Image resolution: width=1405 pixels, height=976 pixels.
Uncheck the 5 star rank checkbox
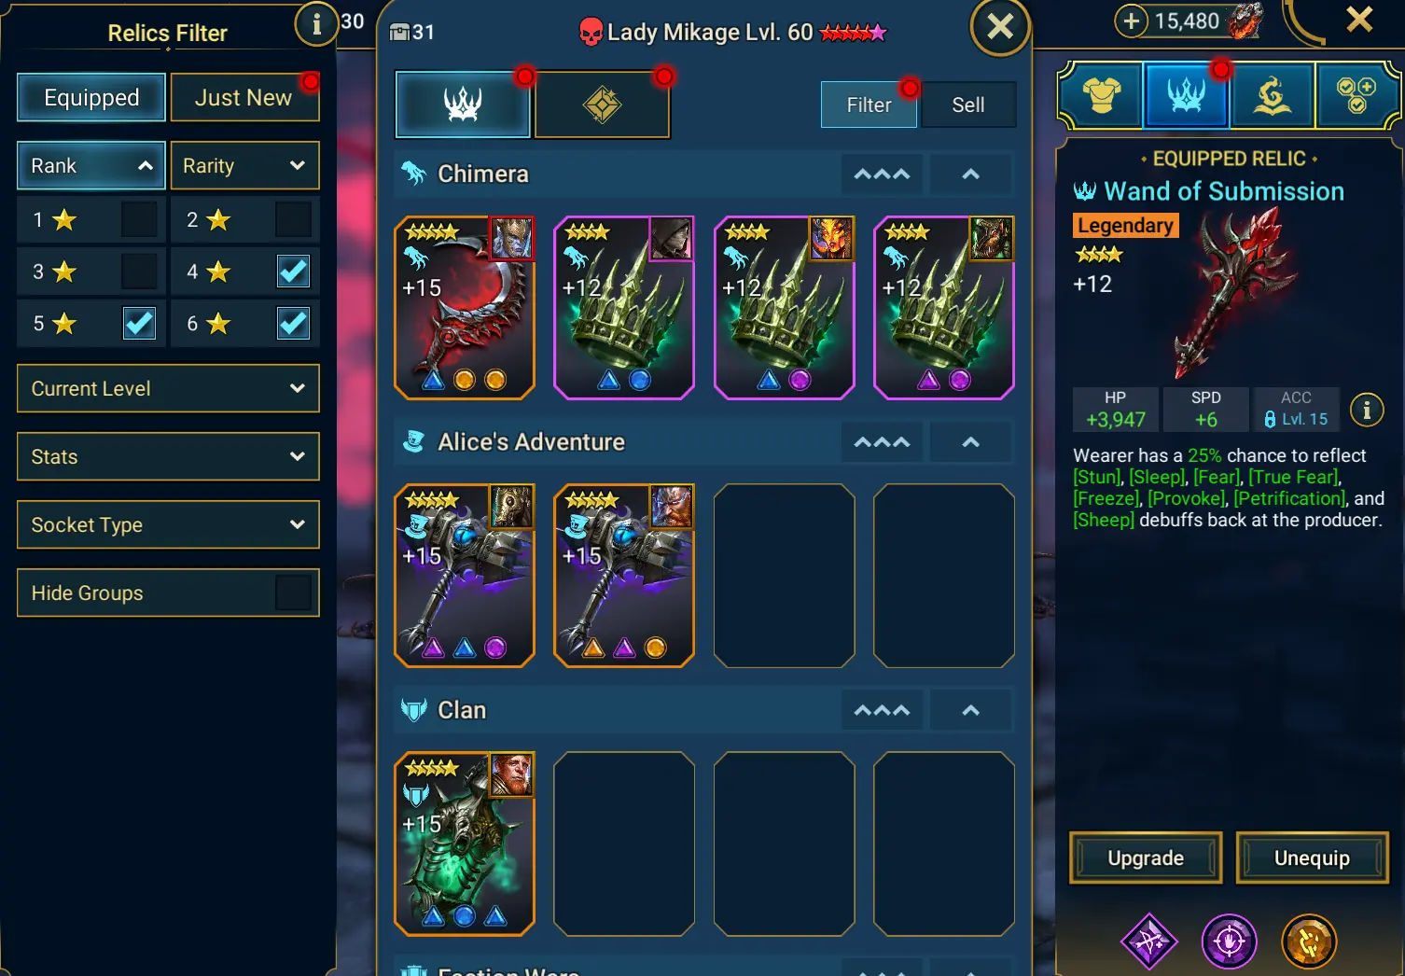click(x=139, y=324)
